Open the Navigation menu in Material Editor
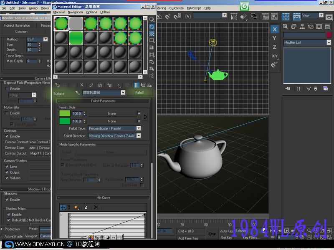The height and width of the screenshot is (250, 334). 75,12
